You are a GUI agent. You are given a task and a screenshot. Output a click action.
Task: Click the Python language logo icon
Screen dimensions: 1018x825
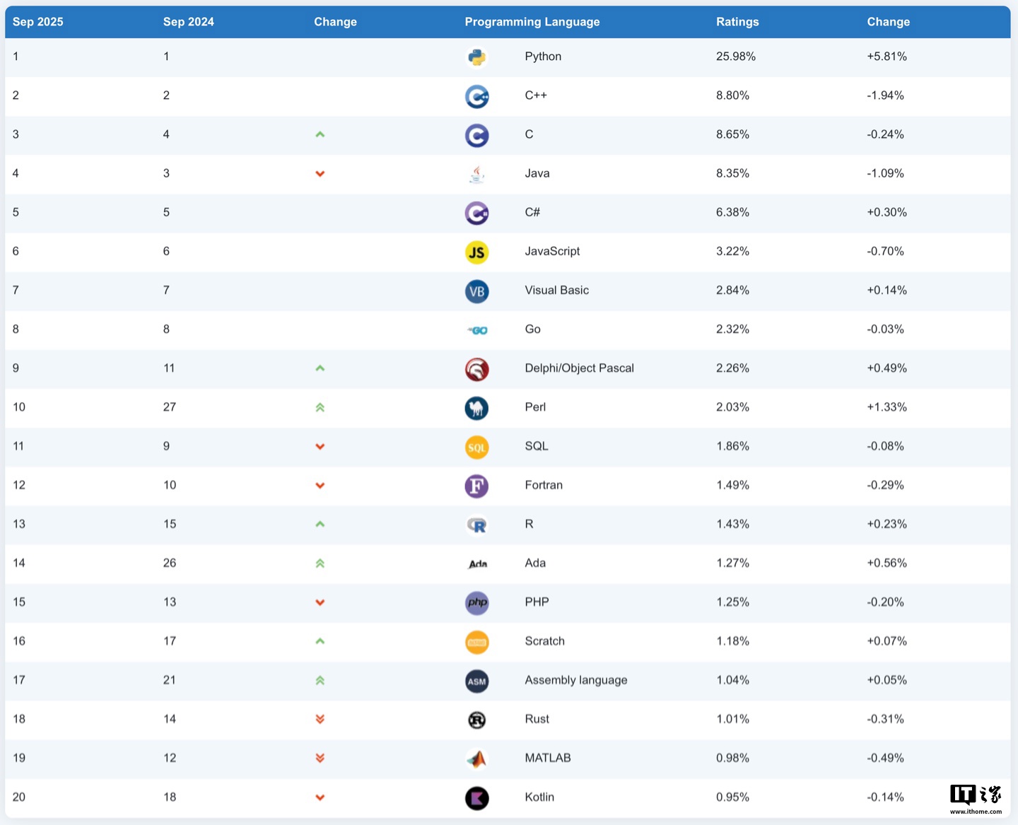pos(477,57)
